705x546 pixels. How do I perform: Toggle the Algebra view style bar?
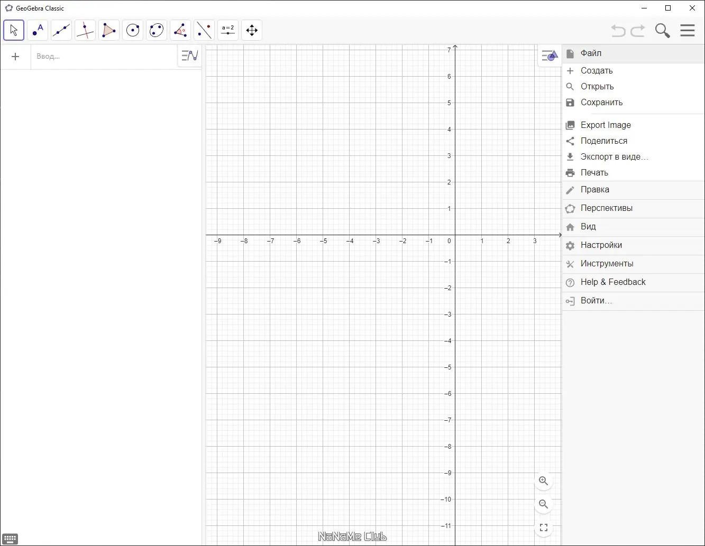point(189,55)
